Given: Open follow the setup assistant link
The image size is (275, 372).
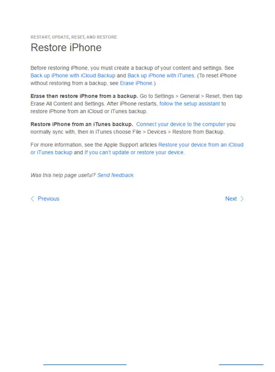Looking at the screenshot, I should point(190,104).
